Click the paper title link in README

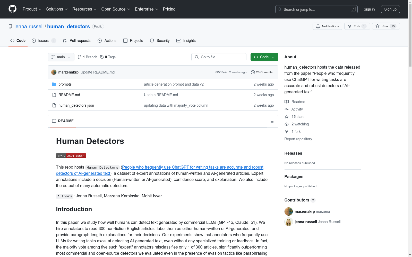(160, 170)
